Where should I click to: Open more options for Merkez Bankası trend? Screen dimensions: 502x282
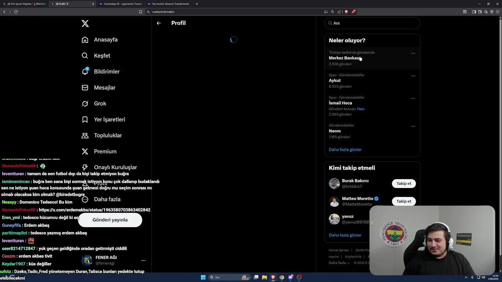tap(413, 53)
